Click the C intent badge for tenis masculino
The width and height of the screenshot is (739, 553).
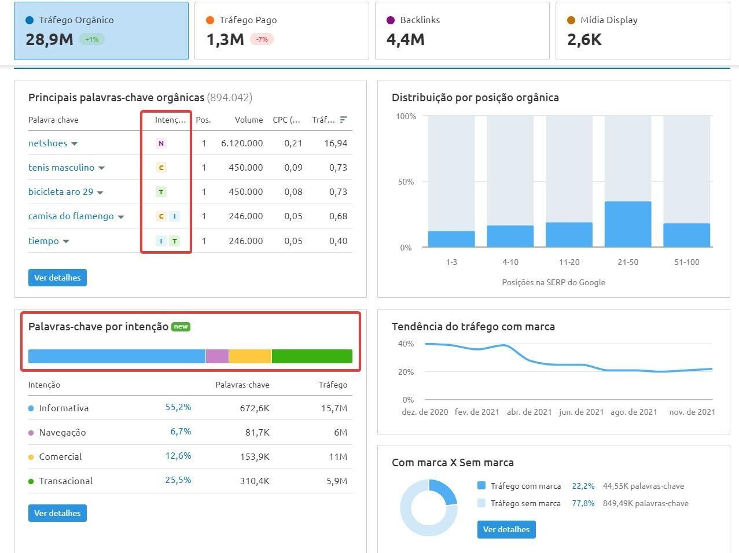tap(161, 168)
